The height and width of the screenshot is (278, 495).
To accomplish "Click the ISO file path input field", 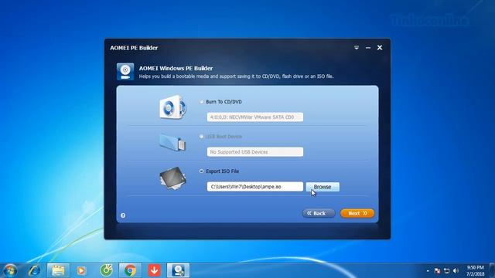I will (255, 187).
